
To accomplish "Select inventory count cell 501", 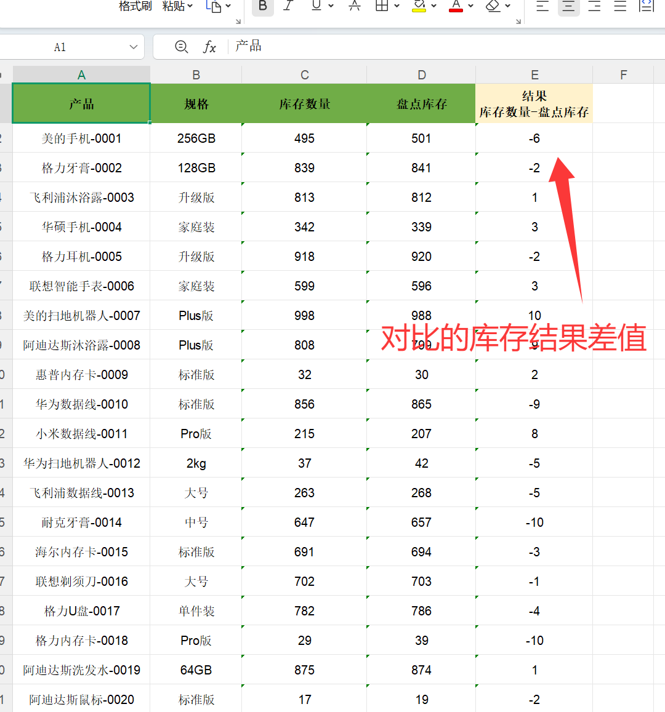I will [422, 138].
